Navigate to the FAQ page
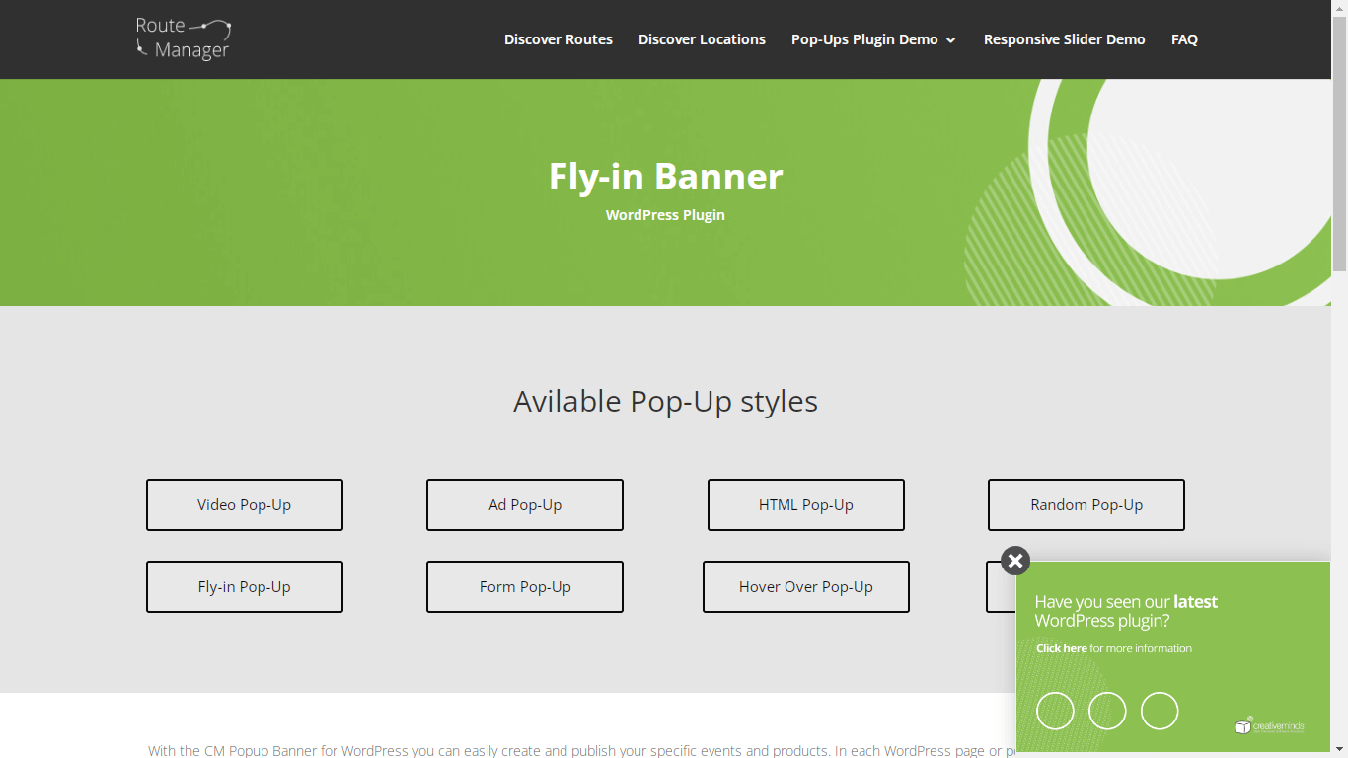The height and width of the screenshot is (758, 1348). click(1184, 39)
